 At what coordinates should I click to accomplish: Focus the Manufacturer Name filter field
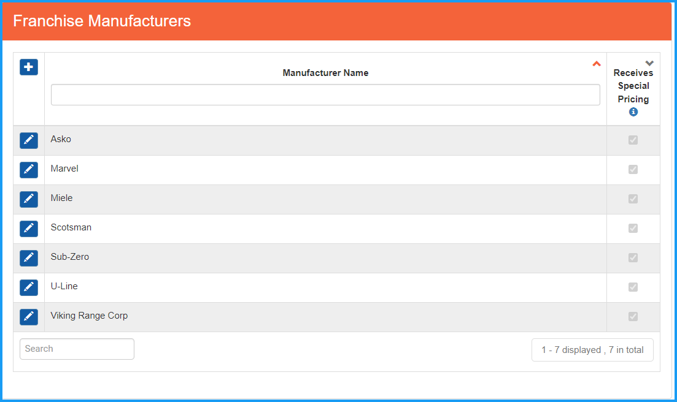(325, 95)
